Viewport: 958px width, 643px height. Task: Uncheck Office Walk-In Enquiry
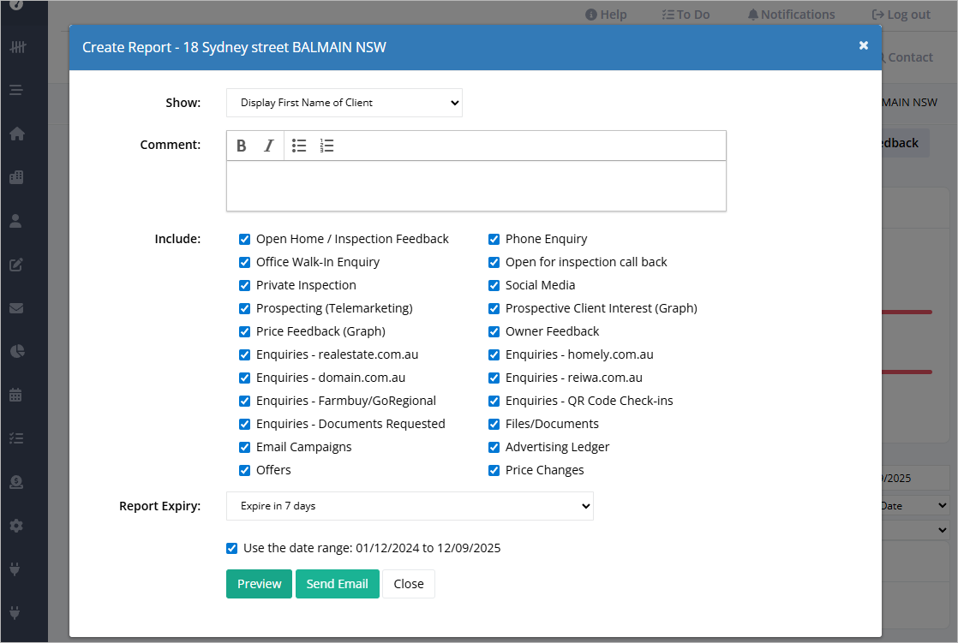click(244, 262)
